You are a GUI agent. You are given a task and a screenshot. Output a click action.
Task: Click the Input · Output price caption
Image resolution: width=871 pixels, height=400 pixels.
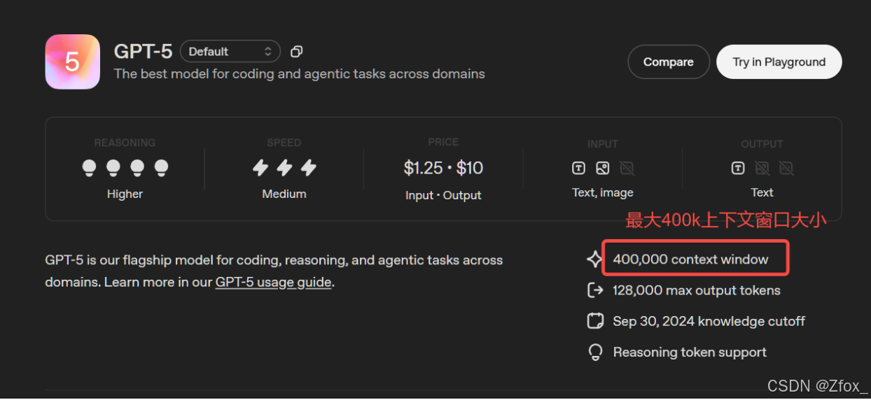pos(443,195)
